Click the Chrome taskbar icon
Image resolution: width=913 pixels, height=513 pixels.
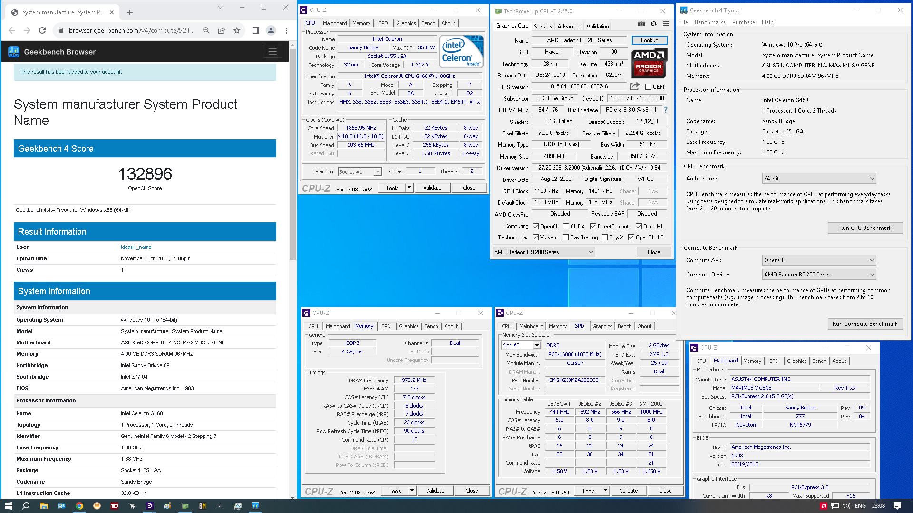79,506
